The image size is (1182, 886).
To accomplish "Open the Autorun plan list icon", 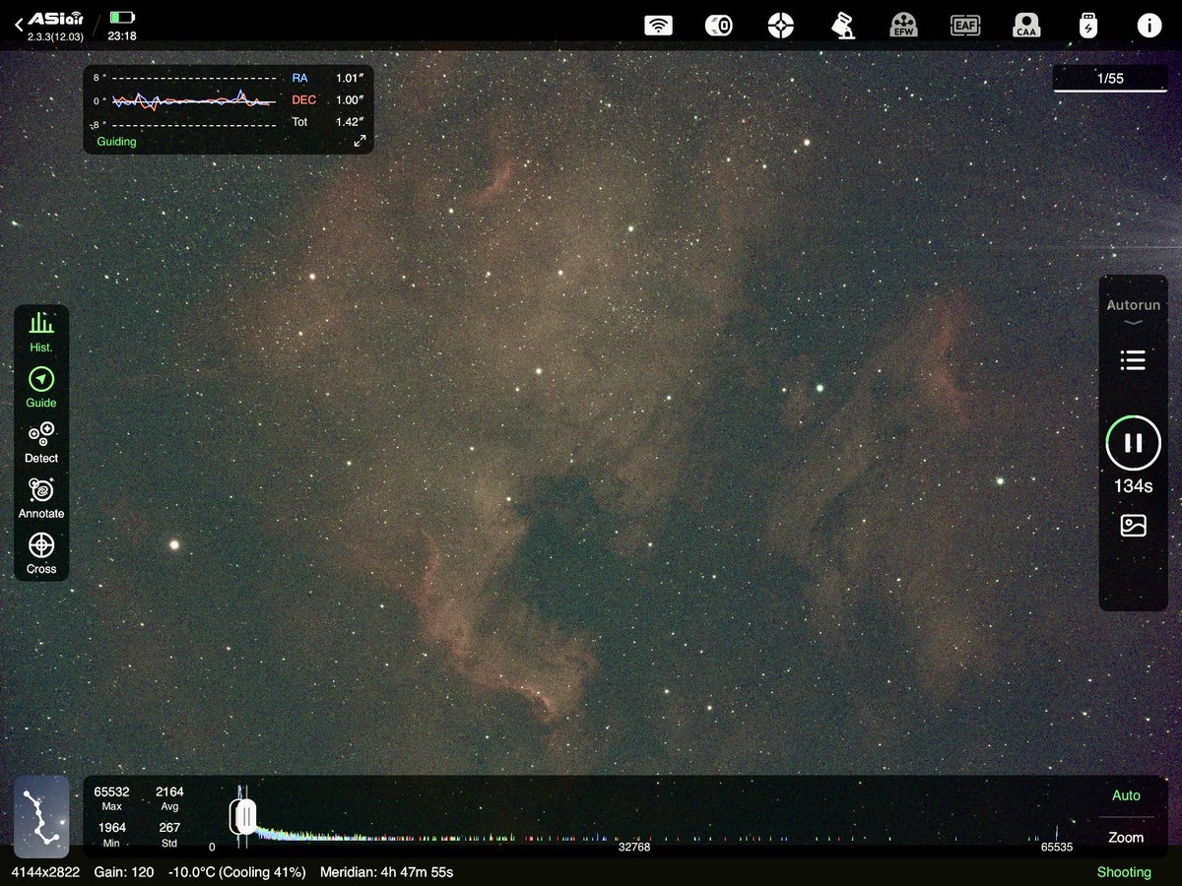I will click(1133, 360).
